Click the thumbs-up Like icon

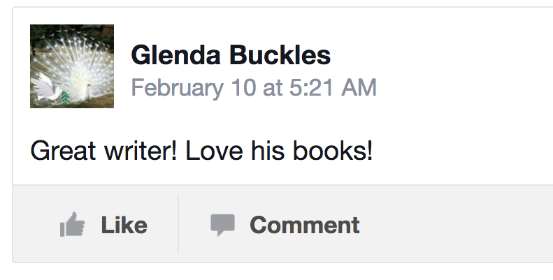[x=73, y=226]
